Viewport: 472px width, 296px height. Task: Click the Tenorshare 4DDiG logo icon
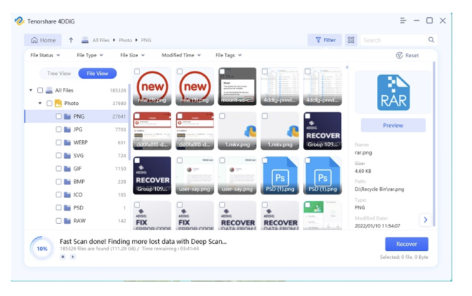click(x=19, y=21)
